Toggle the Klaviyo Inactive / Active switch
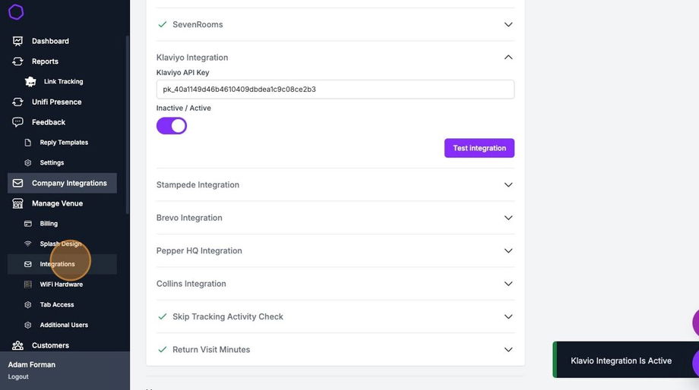The image size is (699, 390). pos(172,126)
